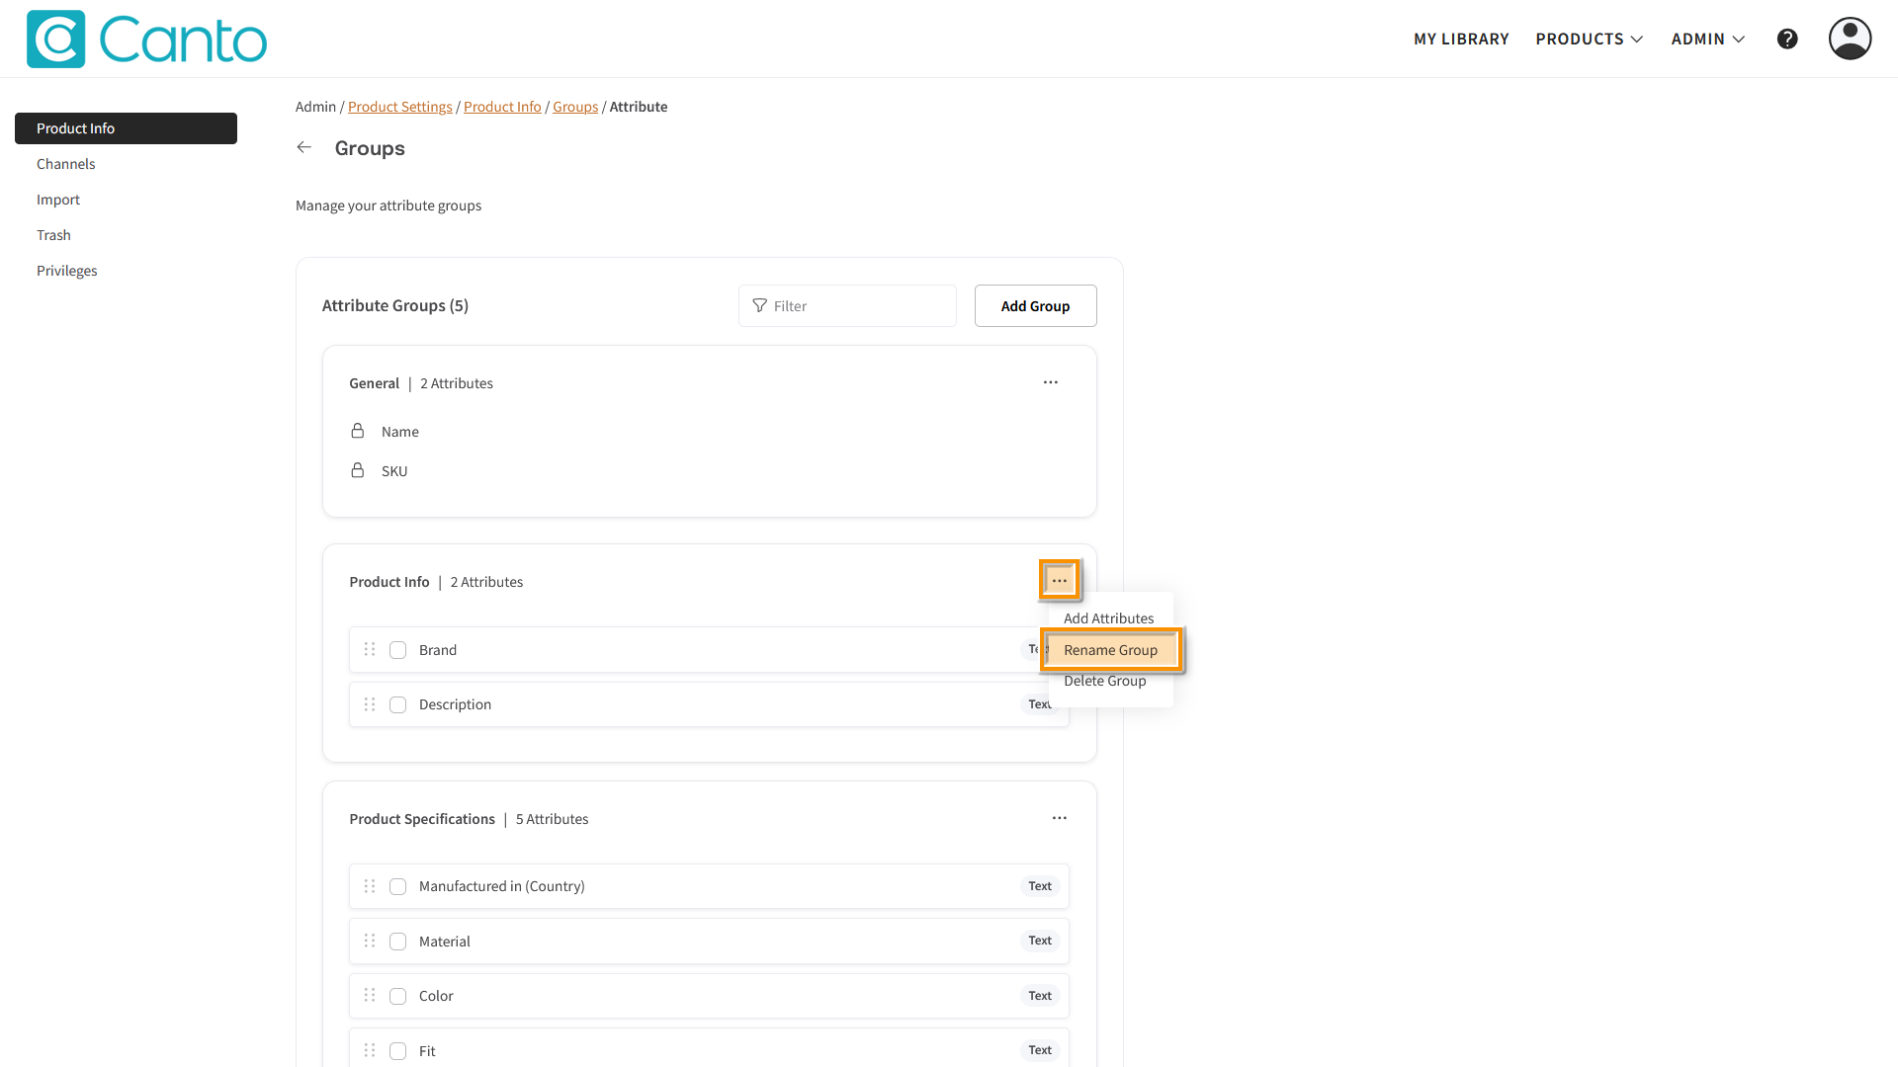Click the Canto logo
1898x1067 pixels.
(x=146, y=40)
